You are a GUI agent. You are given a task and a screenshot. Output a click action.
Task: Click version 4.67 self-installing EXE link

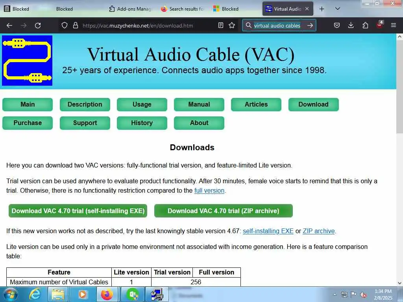[x=268, y=231]
